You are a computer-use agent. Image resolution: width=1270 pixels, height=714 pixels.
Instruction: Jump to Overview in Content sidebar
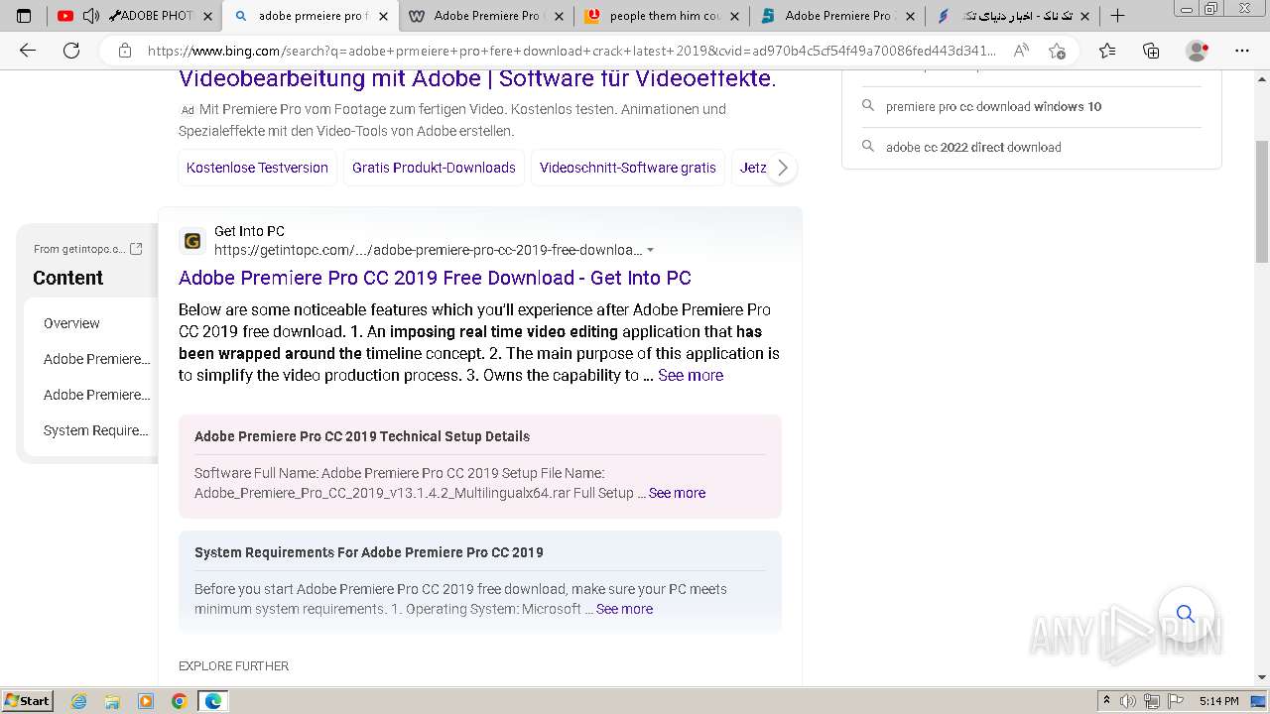[x=71, y=323]
